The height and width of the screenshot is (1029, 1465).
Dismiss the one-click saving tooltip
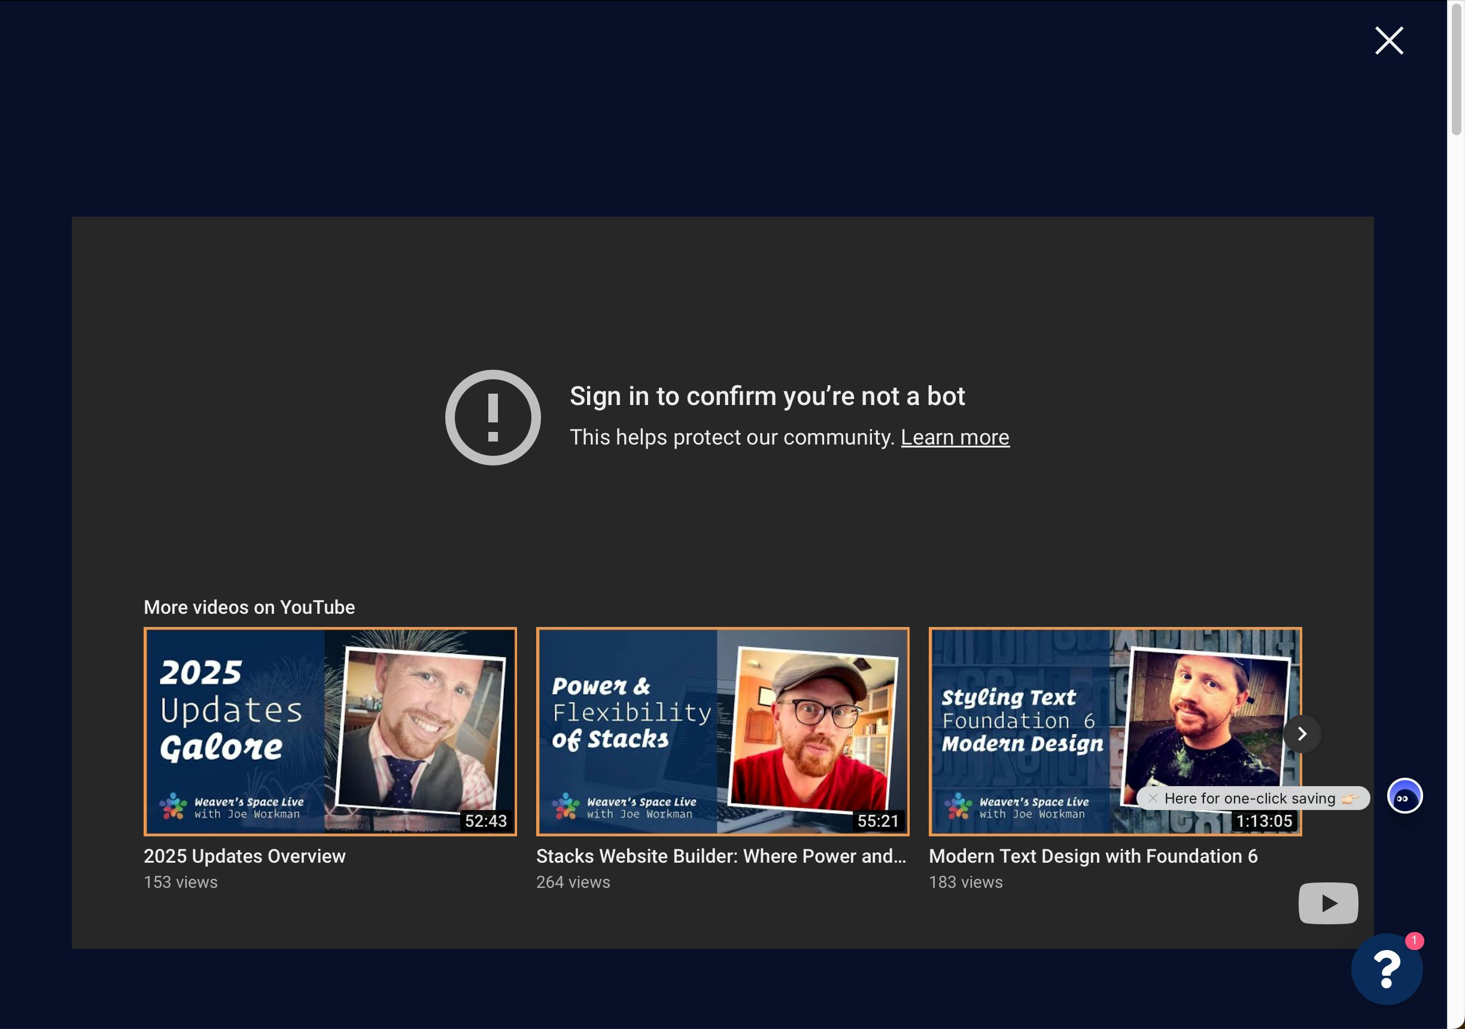1153,798
